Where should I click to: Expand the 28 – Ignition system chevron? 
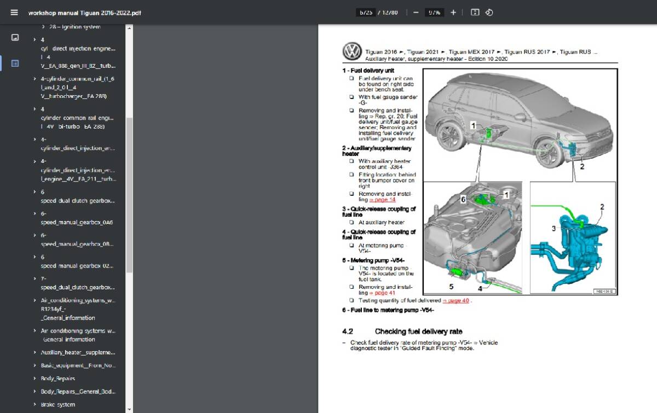click(44, 27)
